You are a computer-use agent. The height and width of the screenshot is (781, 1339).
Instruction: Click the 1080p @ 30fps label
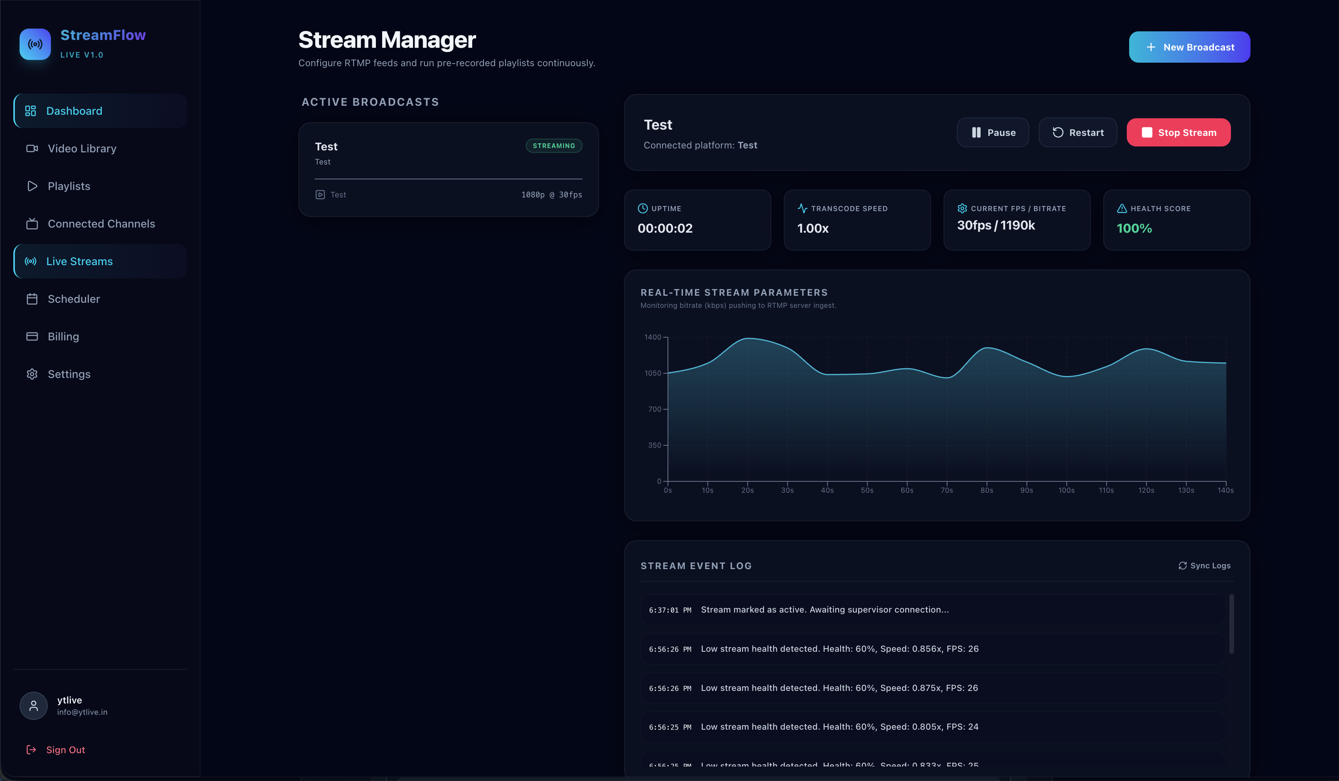pos(552,195)
